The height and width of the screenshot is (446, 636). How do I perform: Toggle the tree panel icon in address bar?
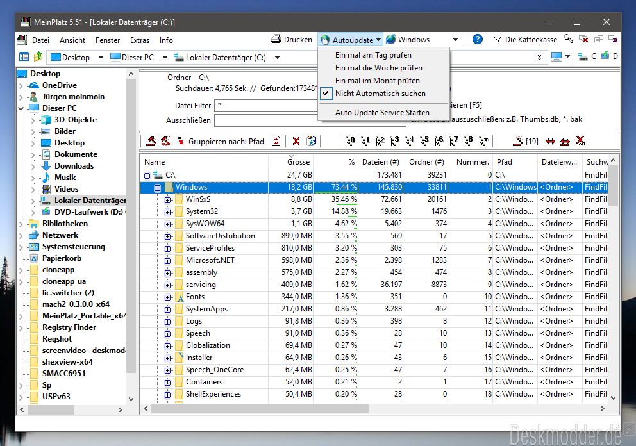pyautogui.click(x=24, y=57)
